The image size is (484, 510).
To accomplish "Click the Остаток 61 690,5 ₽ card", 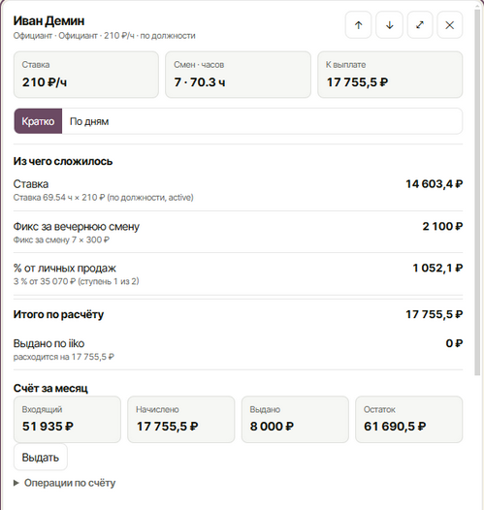I will coord(409,419).
